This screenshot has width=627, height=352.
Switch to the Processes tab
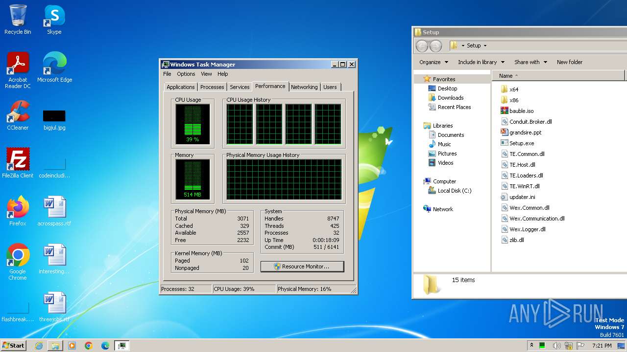[x=212, y=87]
